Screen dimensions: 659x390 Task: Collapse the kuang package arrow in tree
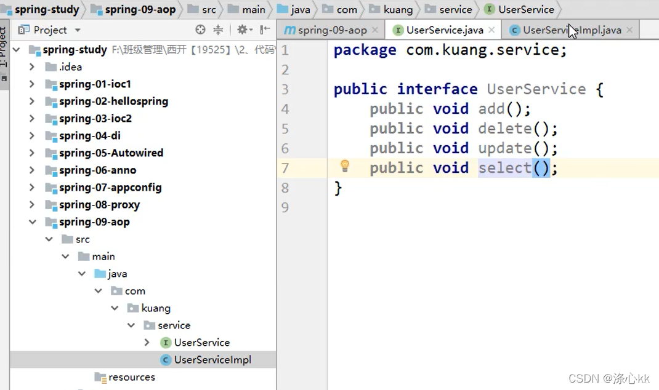pos(115,308)
